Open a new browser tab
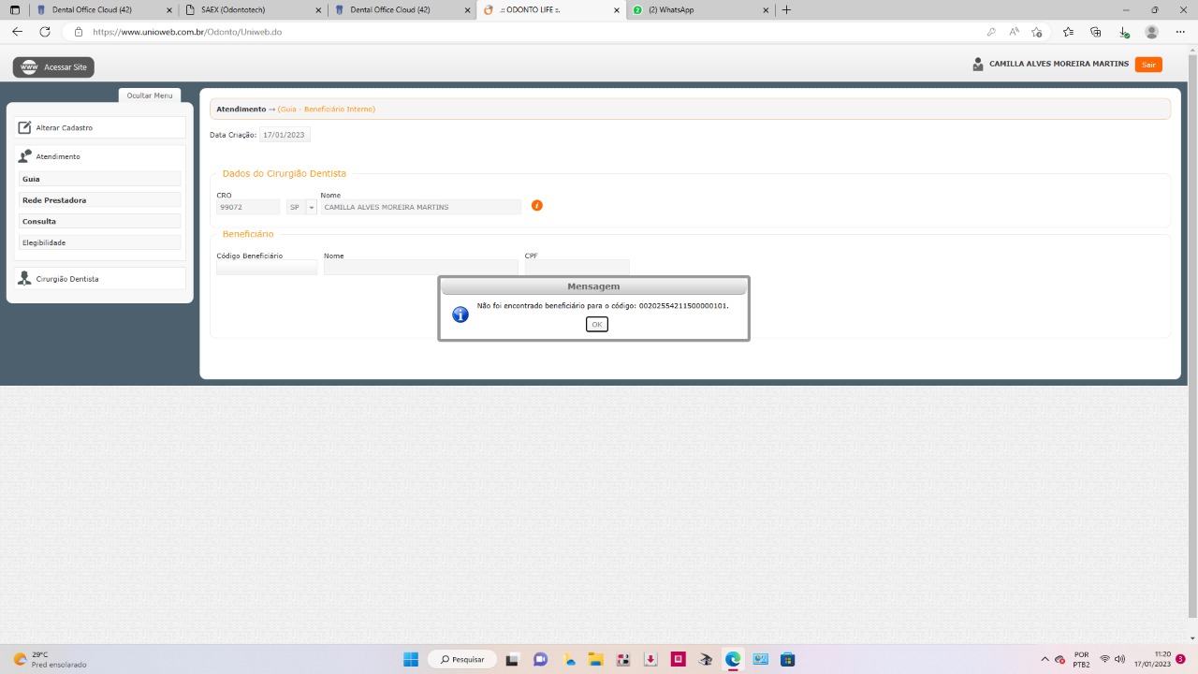The width and height of the screenshot is (1198, 674). [786, 10]
